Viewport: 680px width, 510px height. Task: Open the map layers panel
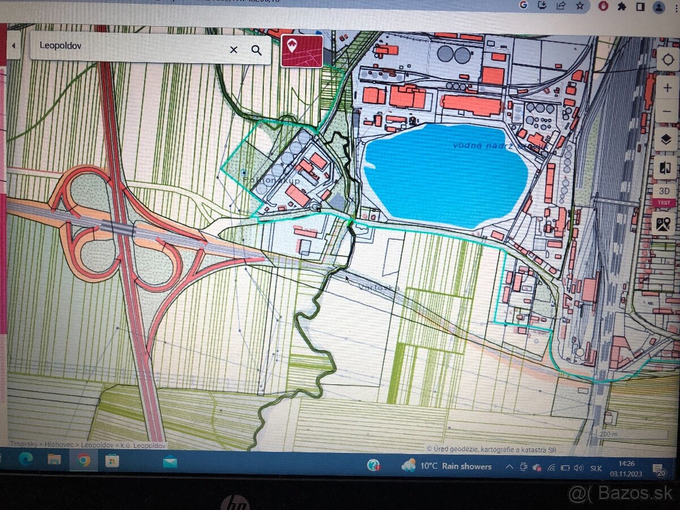[666, 139]
